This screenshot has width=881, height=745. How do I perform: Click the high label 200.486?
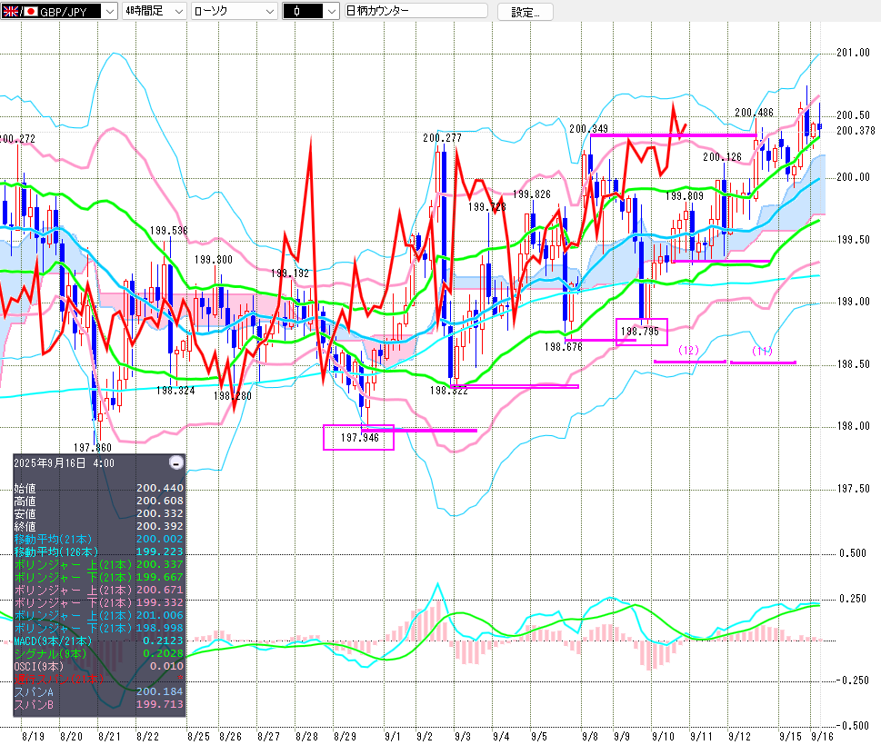click(x=754, y=113)
